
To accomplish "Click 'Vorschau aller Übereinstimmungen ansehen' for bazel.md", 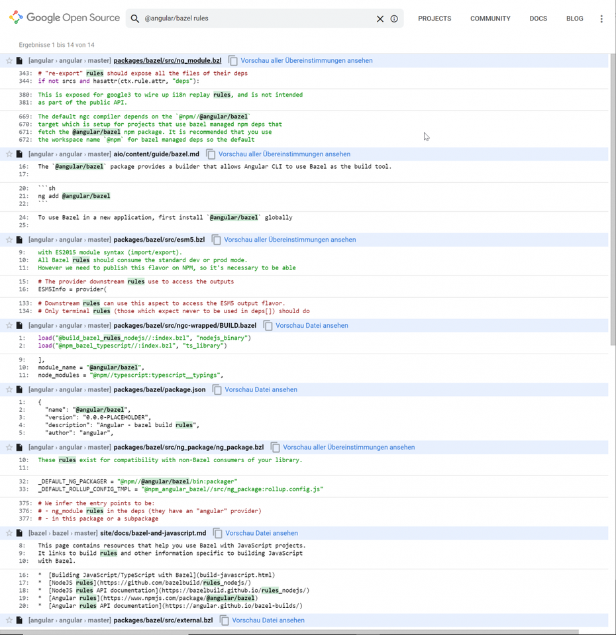I will click(284, 154).
